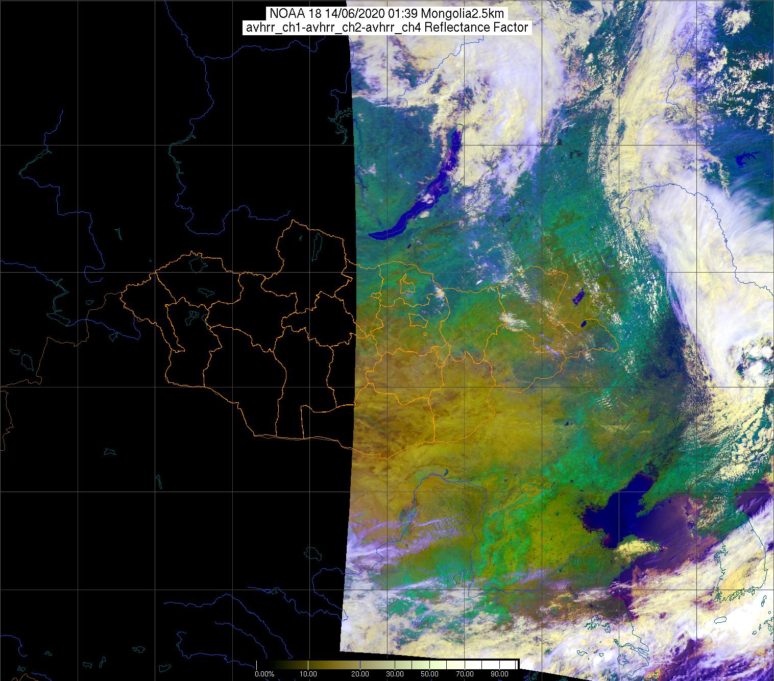Screen dimensions: 774x681
Task: Click the "90.00" color scale label
Action: pyautogui.click(x=499, y=674)
